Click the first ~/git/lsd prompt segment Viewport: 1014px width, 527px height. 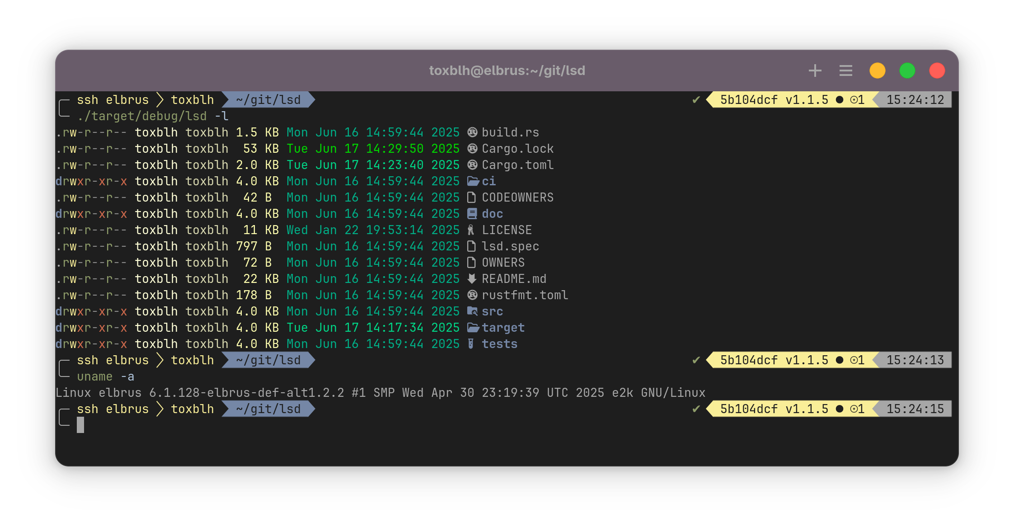tap(268, 100)
